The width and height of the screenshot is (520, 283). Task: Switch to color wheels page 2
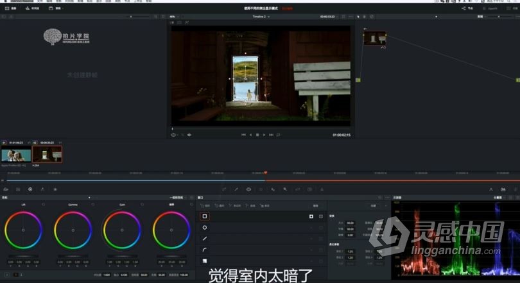click(x=21, y=275)
